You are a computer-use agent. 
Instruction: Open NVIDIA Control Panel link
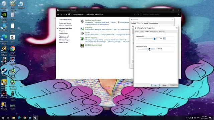click(x=94, y=45)
